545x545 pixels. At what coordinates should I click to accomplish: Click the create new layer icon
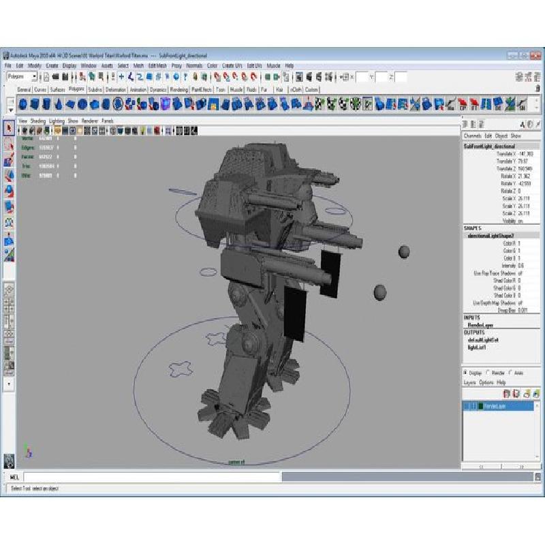(x=527, y=394)
